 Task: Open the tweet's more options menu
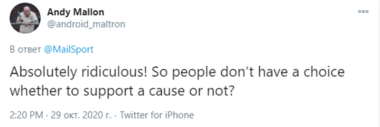363,11
